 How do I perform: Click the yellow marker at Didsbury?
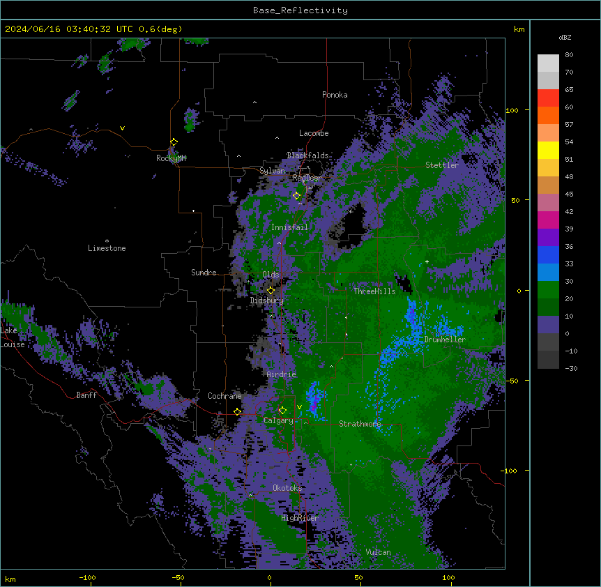coord(271,291)
